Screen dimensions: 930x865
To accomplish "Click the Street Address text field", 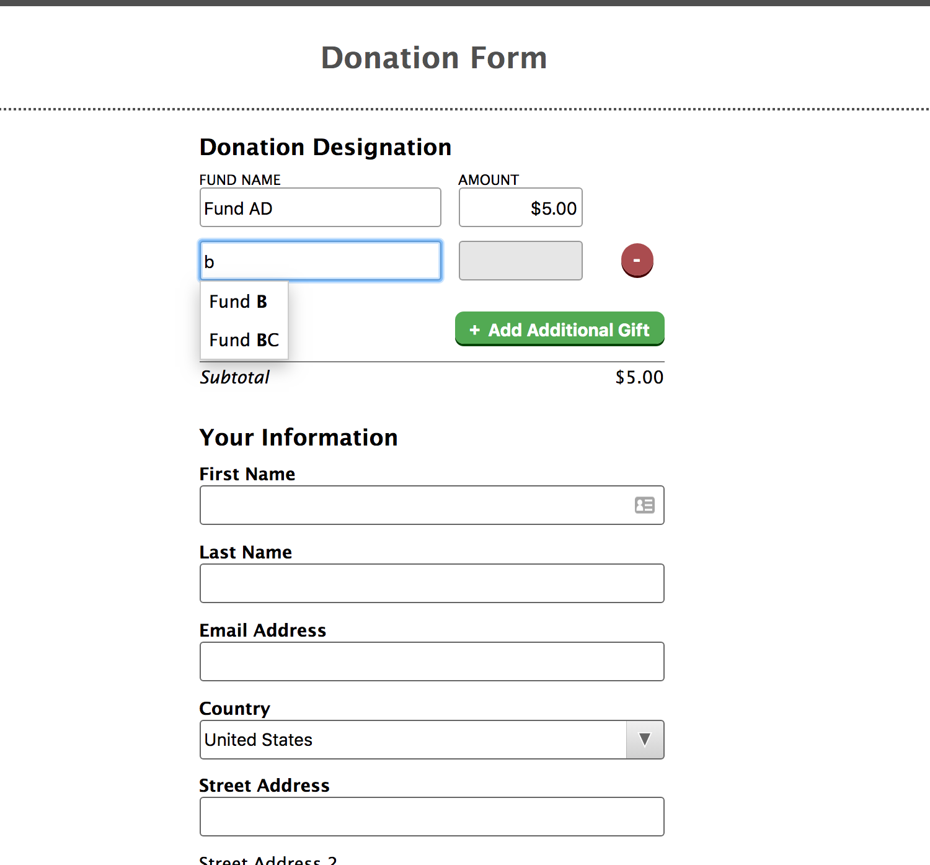I will pyautogui.click(x=432, y=817).
